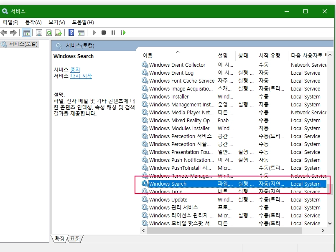Open the Help question-mark icon
The height and width of the screenshot is (252, 336).
pyautogui.click(x=71, y=33)
